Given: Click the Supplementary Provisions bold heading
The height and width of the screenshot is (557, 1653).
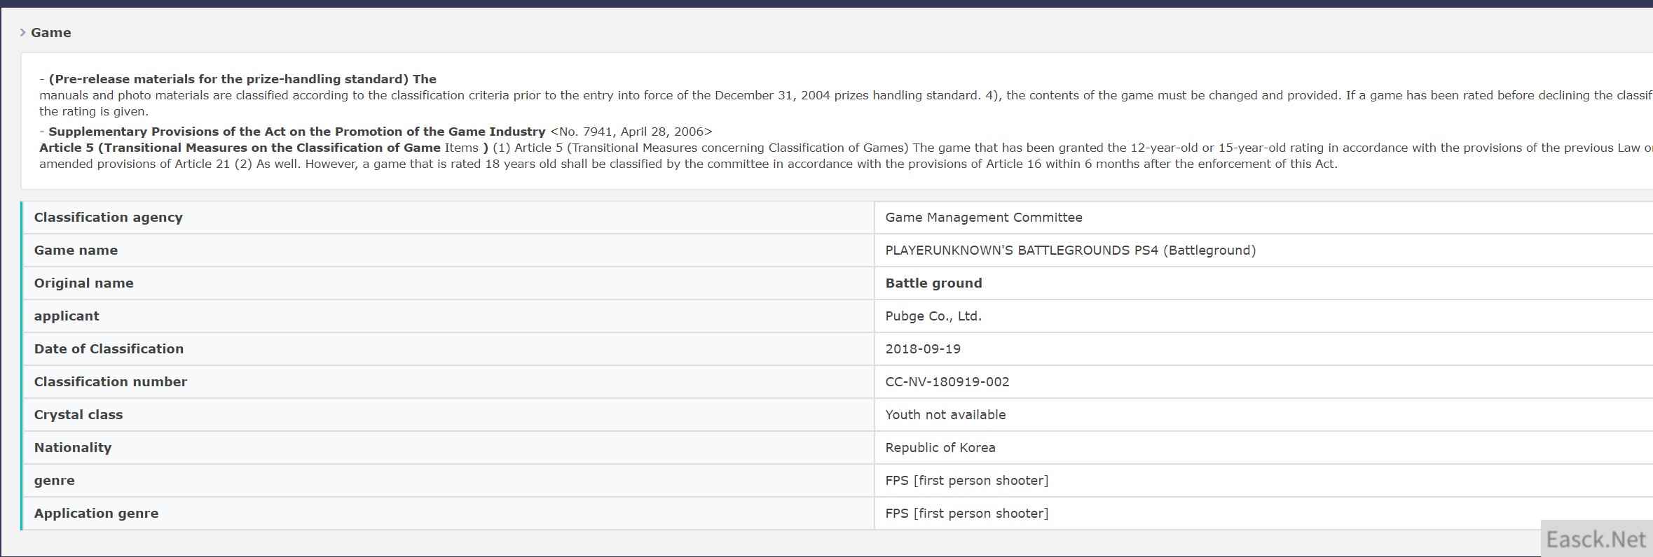Looking at the screenshot, I should [x=296, y=132].
